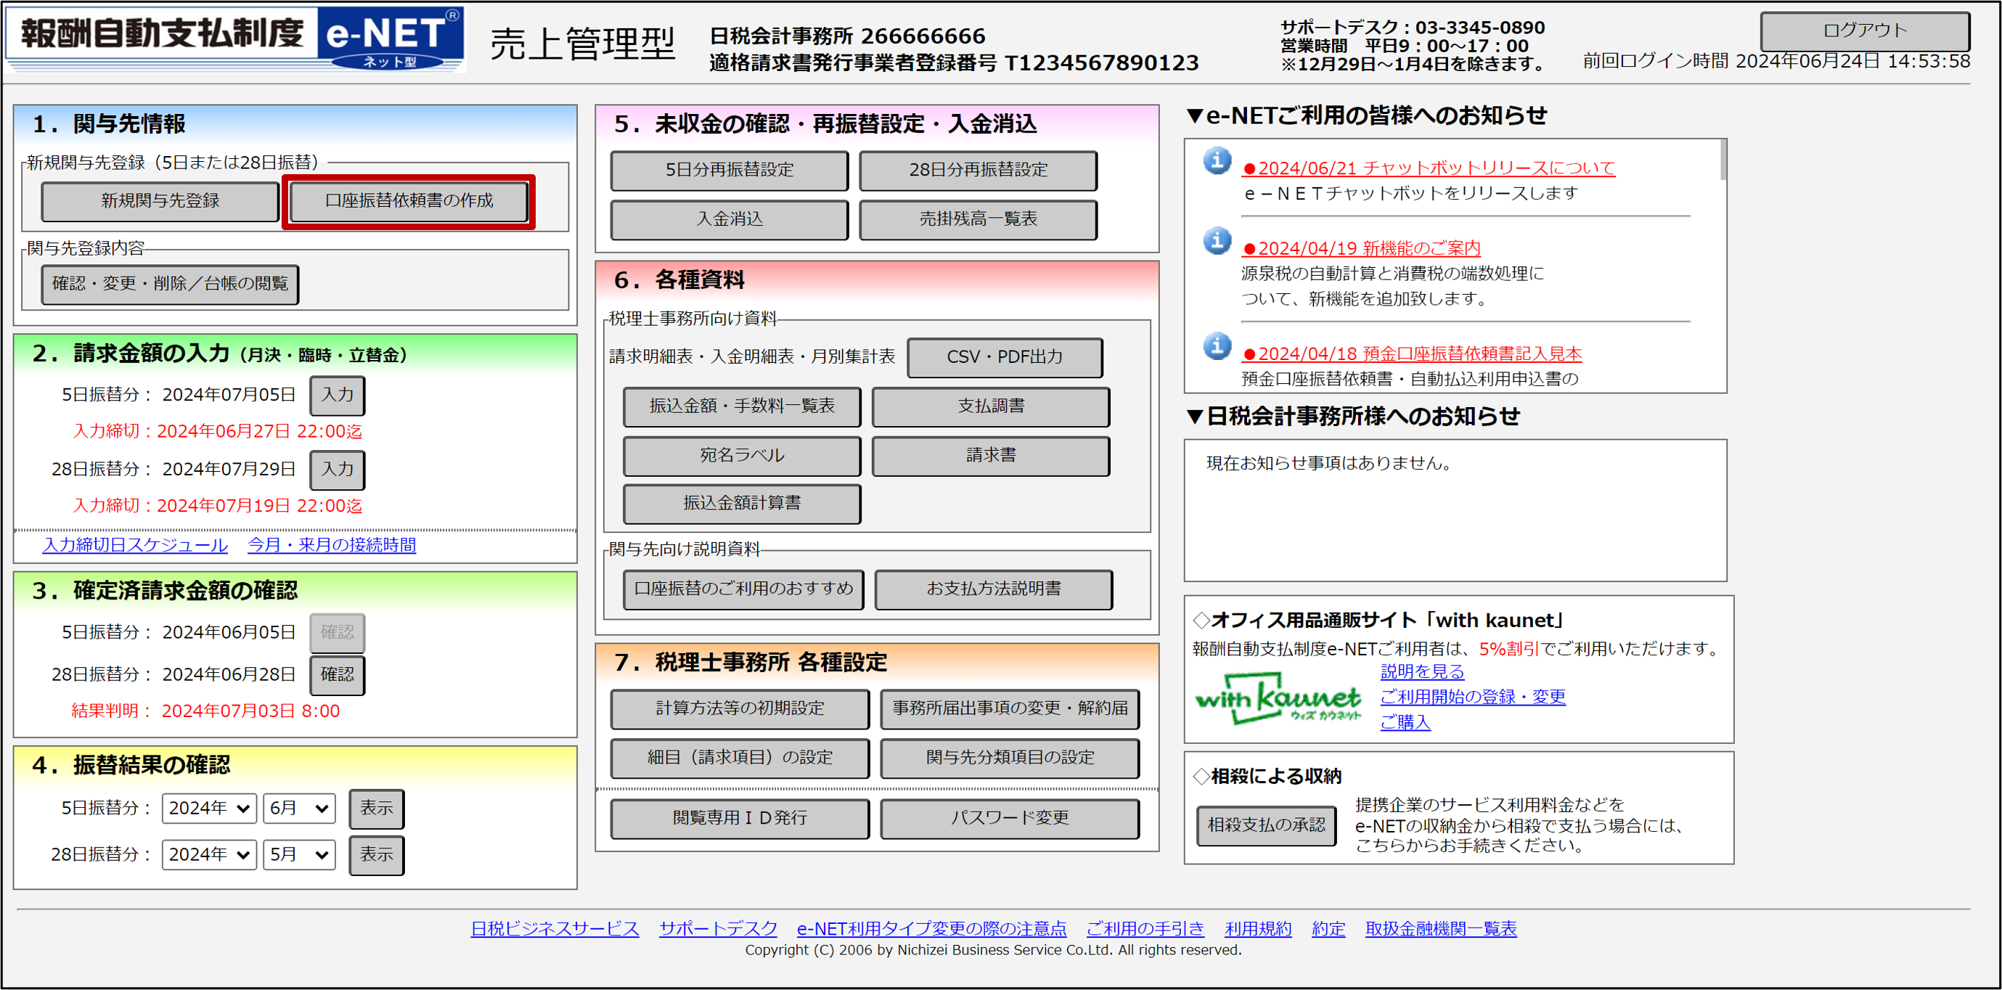Click the with kaunet logo
The width and height of the screenshot is (2002, 990).
pyautogui.click(x=1277, y=697)
